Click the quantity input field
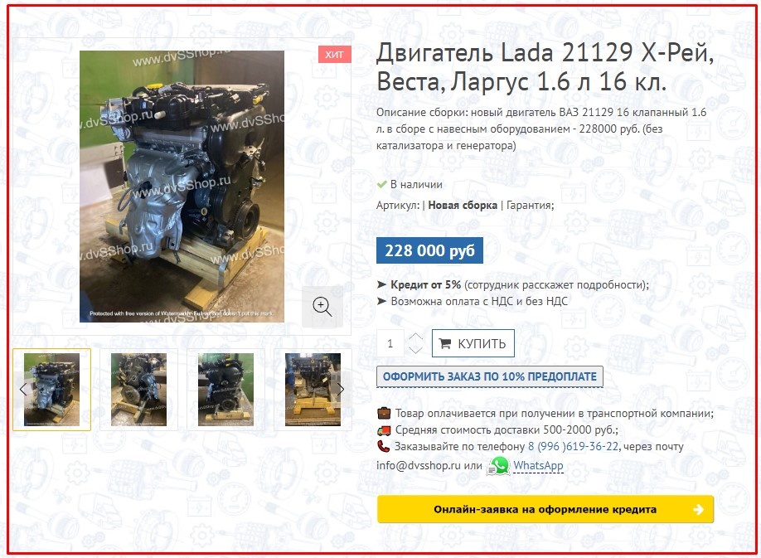The height and width of the screenshot is (558, 761). [390, 343]
